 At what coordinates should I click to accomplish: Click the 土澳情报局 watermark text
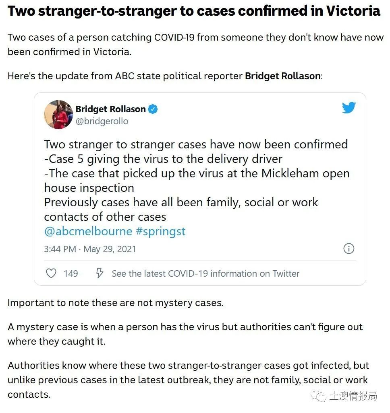point(353,396)
